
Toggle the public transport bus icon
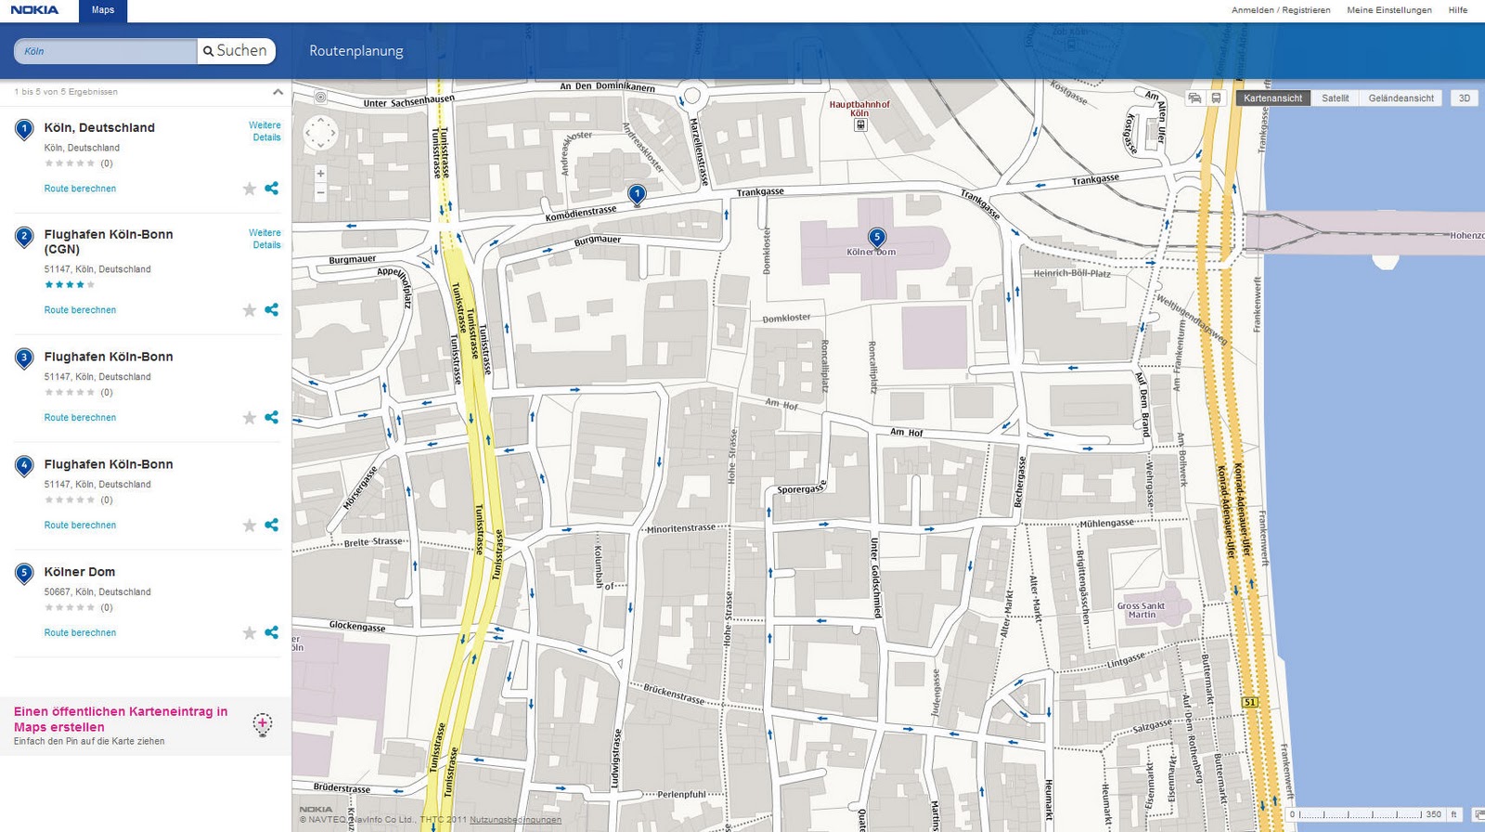(1216, 98)
